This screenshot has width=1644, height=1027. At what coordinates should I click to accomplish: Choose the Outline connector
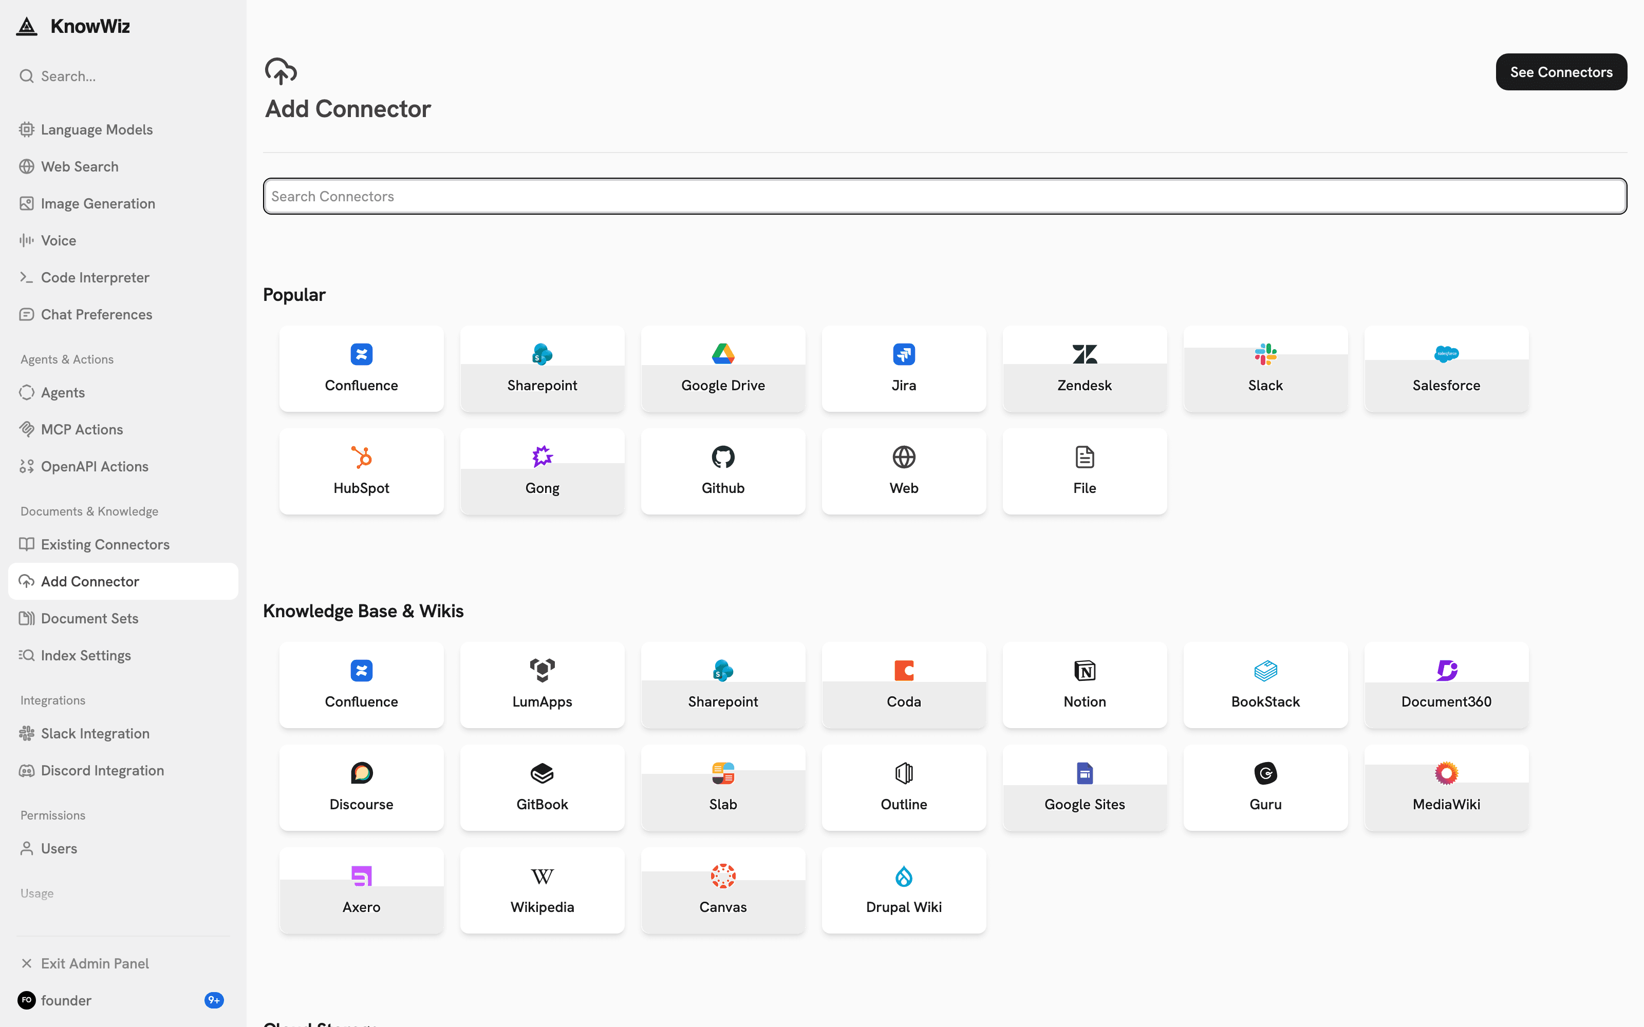pos(904,787)
